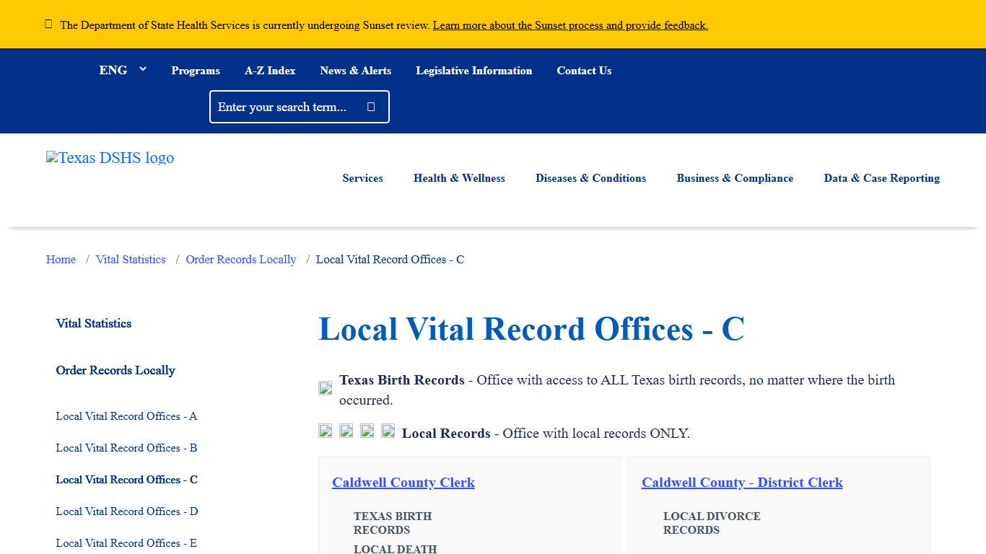This screenshot has width=986, height=554.
Task: Open the ENG language dropdown
Action: point(123,70)
